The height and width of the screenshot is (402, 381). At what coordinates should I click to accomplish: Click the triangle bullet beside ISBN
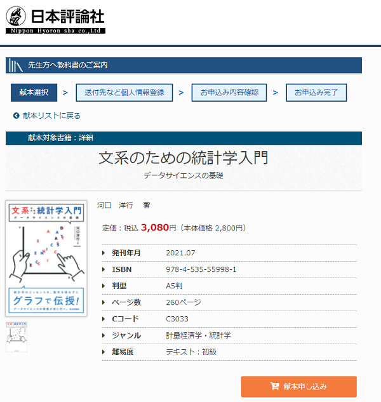104,269
